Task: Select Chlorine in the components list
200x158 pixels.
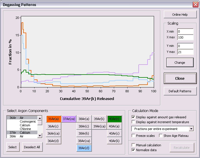Action: (25, 129)
